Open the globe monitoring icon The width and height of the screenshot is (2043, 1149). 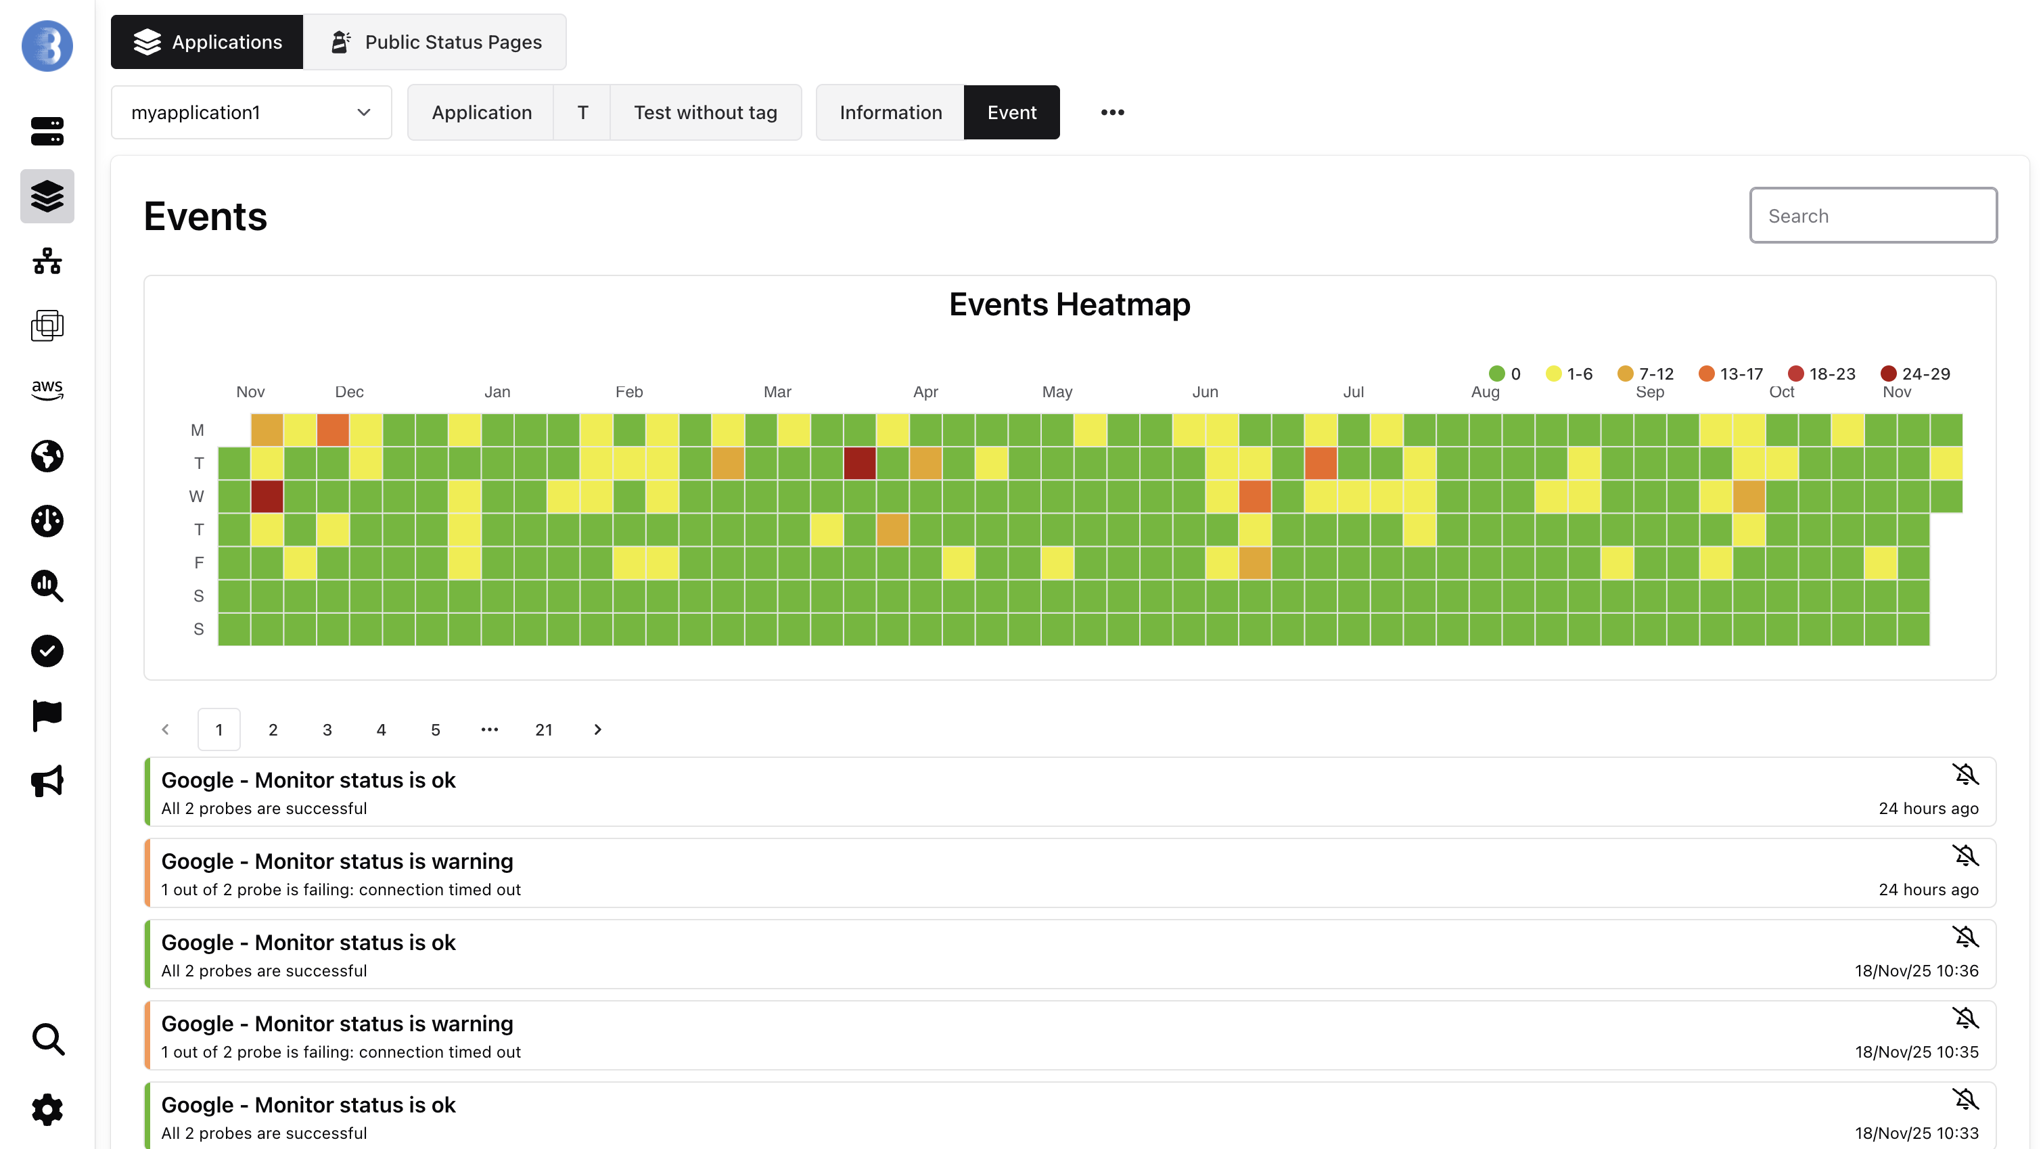tap(47, 455)
